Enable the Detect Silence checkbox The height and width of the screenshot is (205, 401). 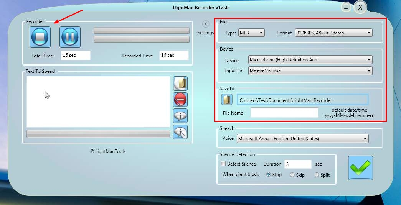click(x=223, y=164)
